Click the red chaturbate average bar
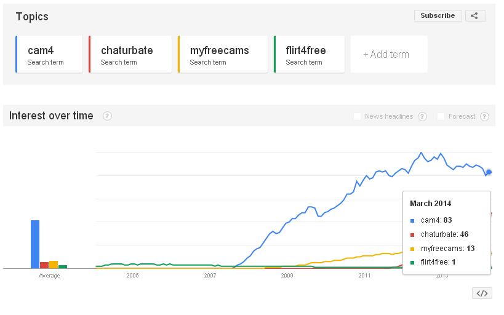Screen dimensions: 504x315 tap(44, 265)
